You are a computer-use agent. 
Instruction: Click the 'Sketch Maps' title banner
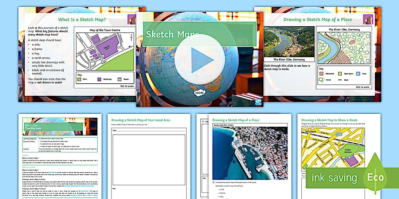coord(199,34)
